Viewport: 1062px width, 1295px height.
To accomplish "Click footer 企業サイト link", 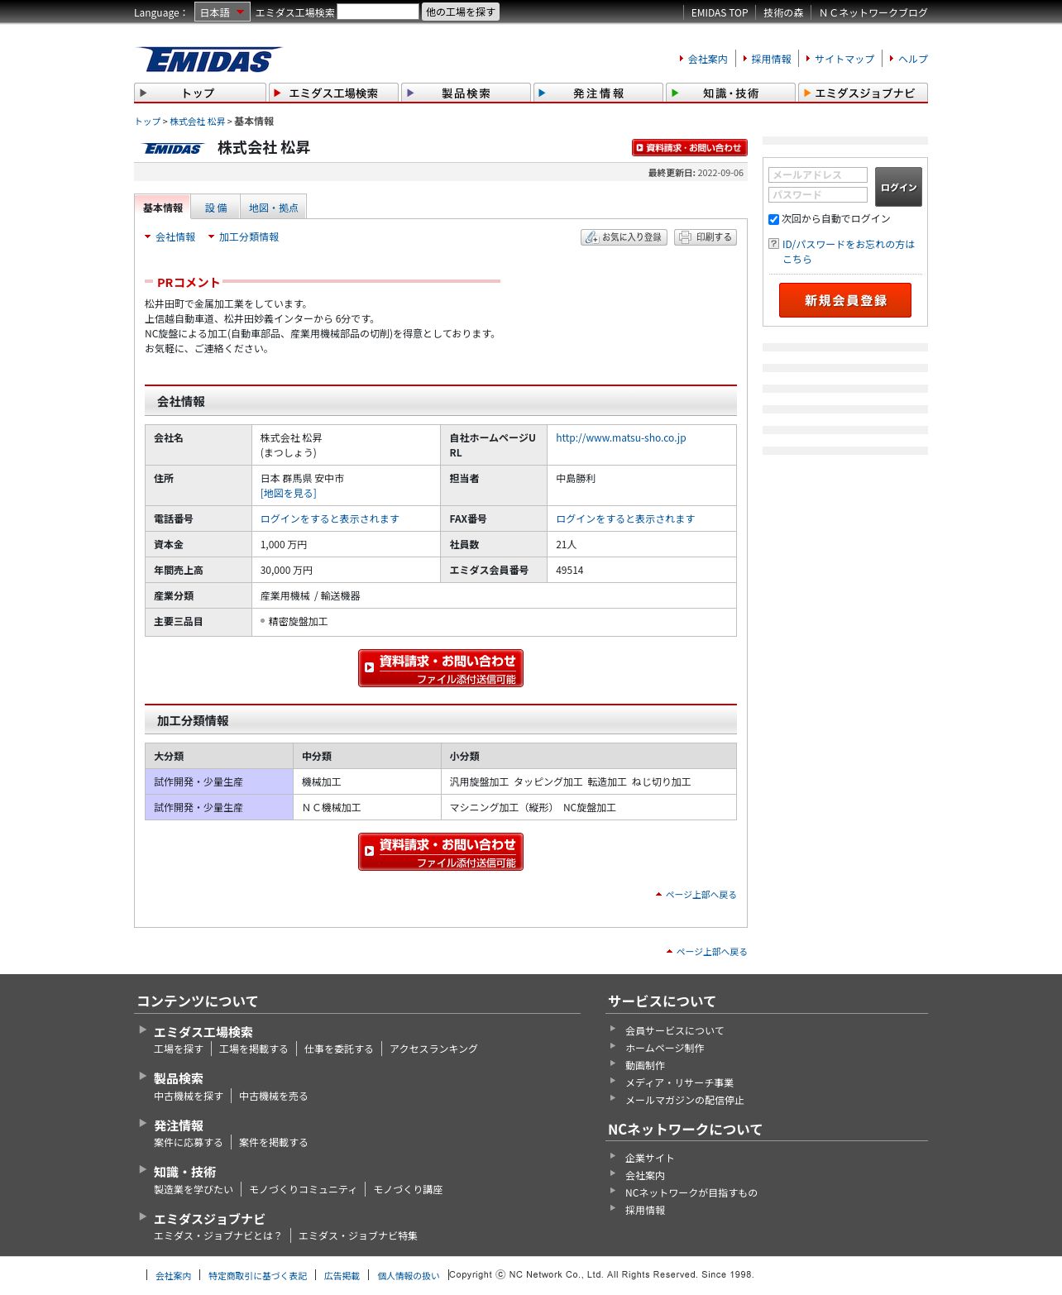I will pos(649,1159).
